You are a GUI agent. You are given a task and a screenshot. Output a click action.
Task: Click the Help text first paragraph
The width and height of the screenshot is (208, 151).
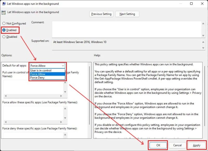point(144,64)
